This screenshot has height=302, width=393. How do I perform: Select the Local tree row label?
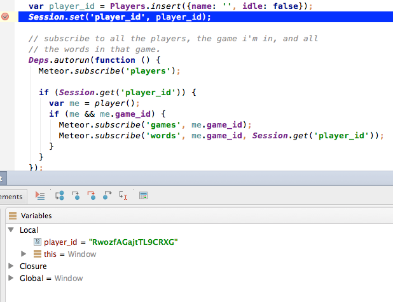(x=29, y=230)
